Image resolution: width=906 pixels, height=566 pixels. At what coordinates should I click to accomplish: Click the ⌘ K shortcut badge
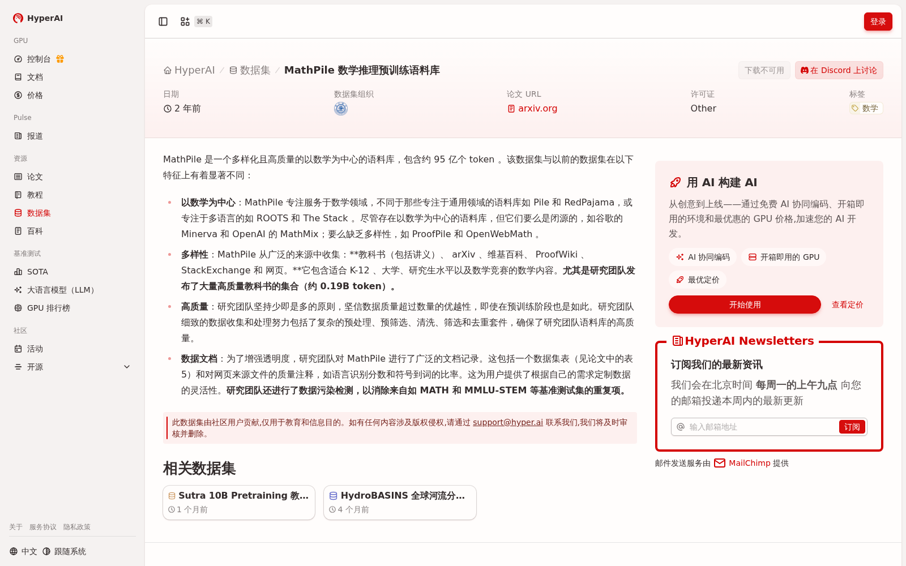click(x=203, y=22)
